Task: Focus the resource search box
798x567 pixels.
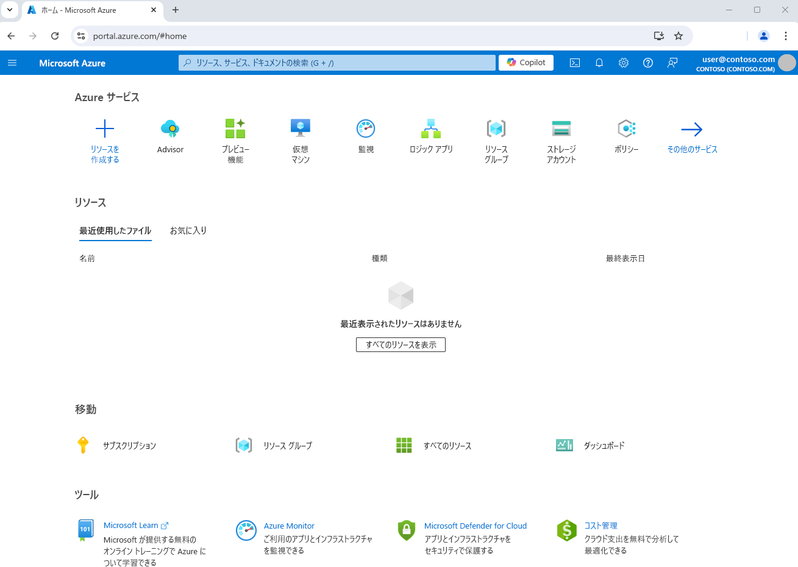Action: [x=337, y=63]
